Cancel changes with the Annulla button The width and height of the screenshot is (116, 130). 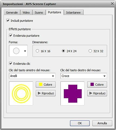tap(102, 123)
